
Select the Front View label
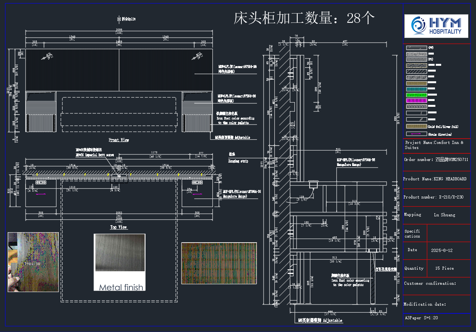point(119,140)
